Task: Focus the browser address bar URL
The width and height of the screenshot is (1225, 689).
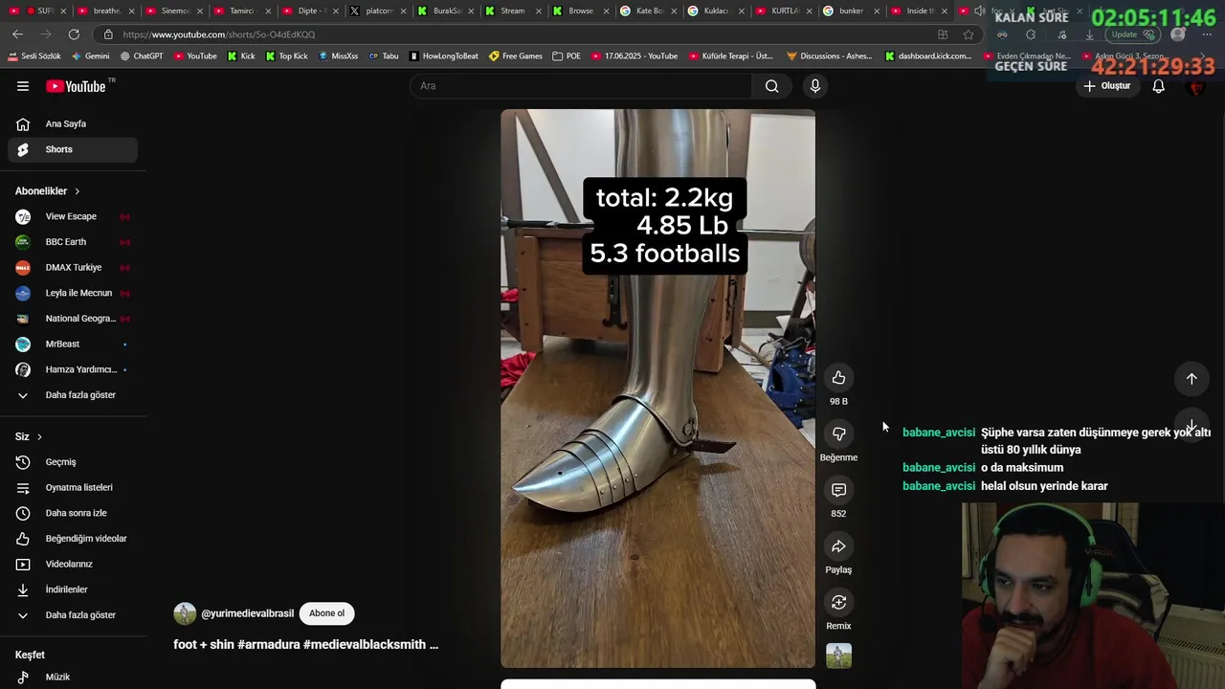Action: [219, 34]
